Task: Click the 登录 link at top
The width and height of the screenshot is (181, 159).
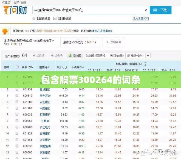Action: click(17, 2)
